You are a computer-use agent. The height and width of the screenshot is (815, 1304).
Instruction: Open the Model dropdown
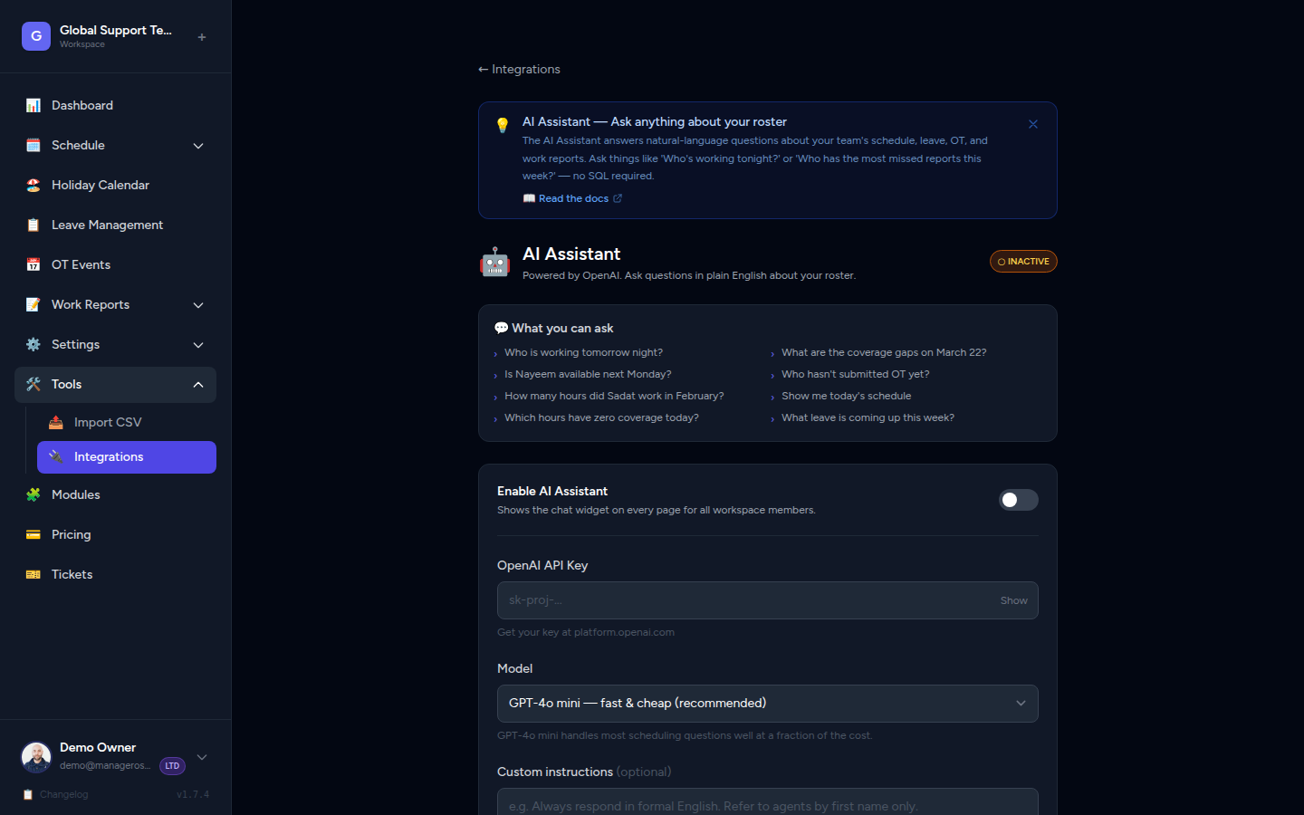(767, 704)
